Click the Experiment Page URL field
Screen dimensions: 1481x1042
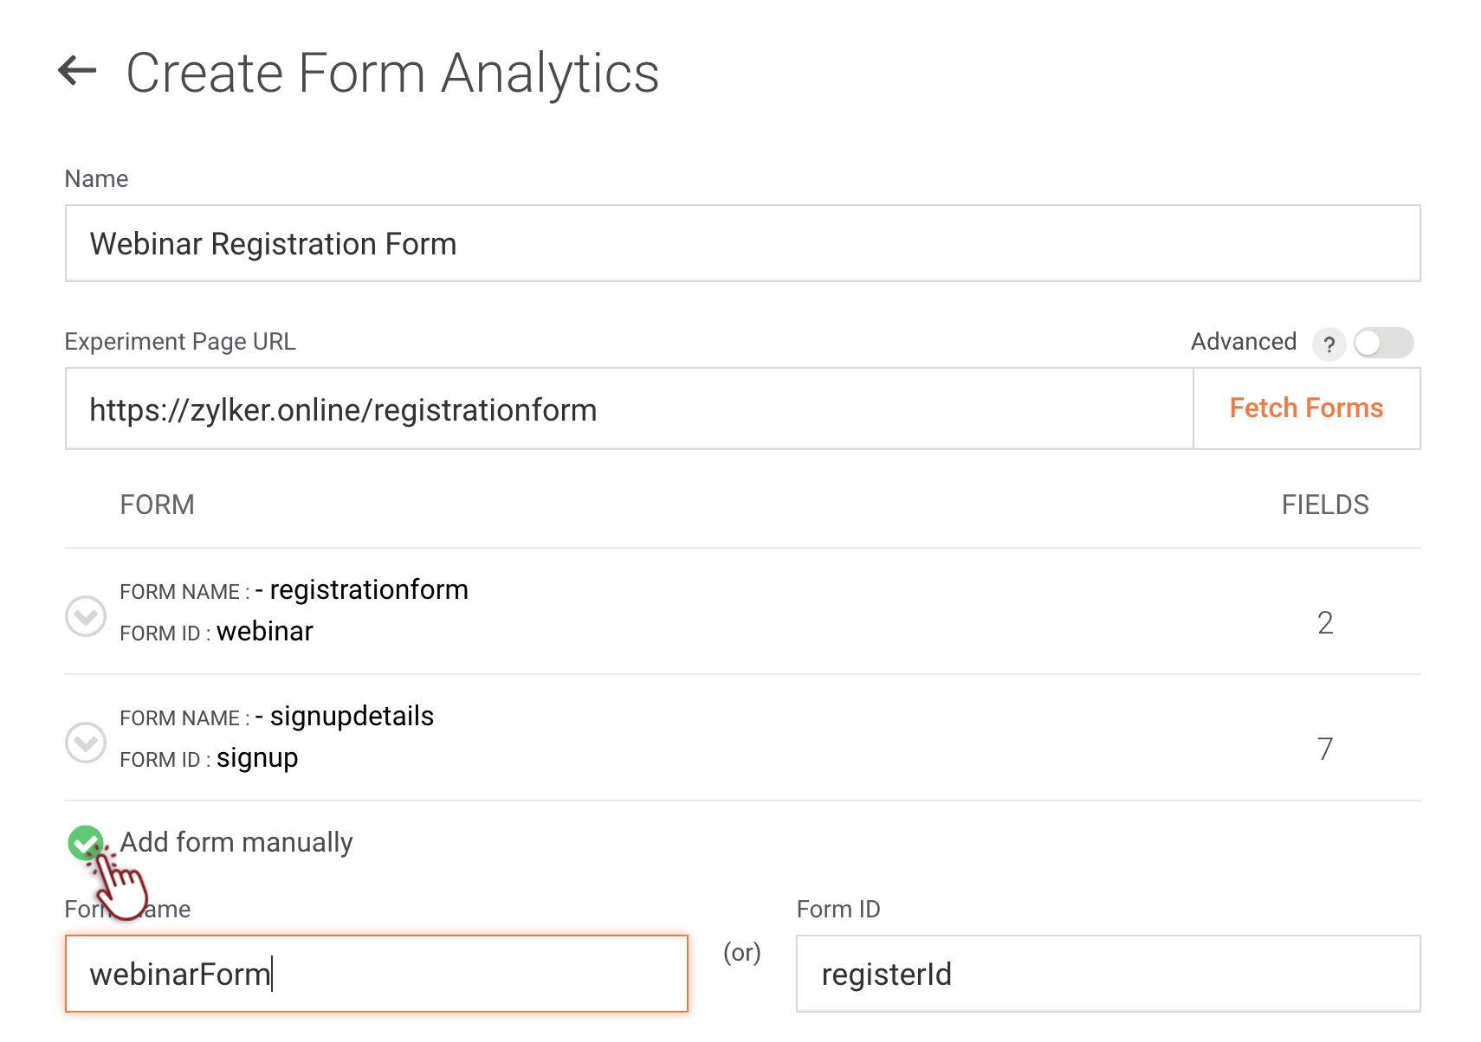629,409
